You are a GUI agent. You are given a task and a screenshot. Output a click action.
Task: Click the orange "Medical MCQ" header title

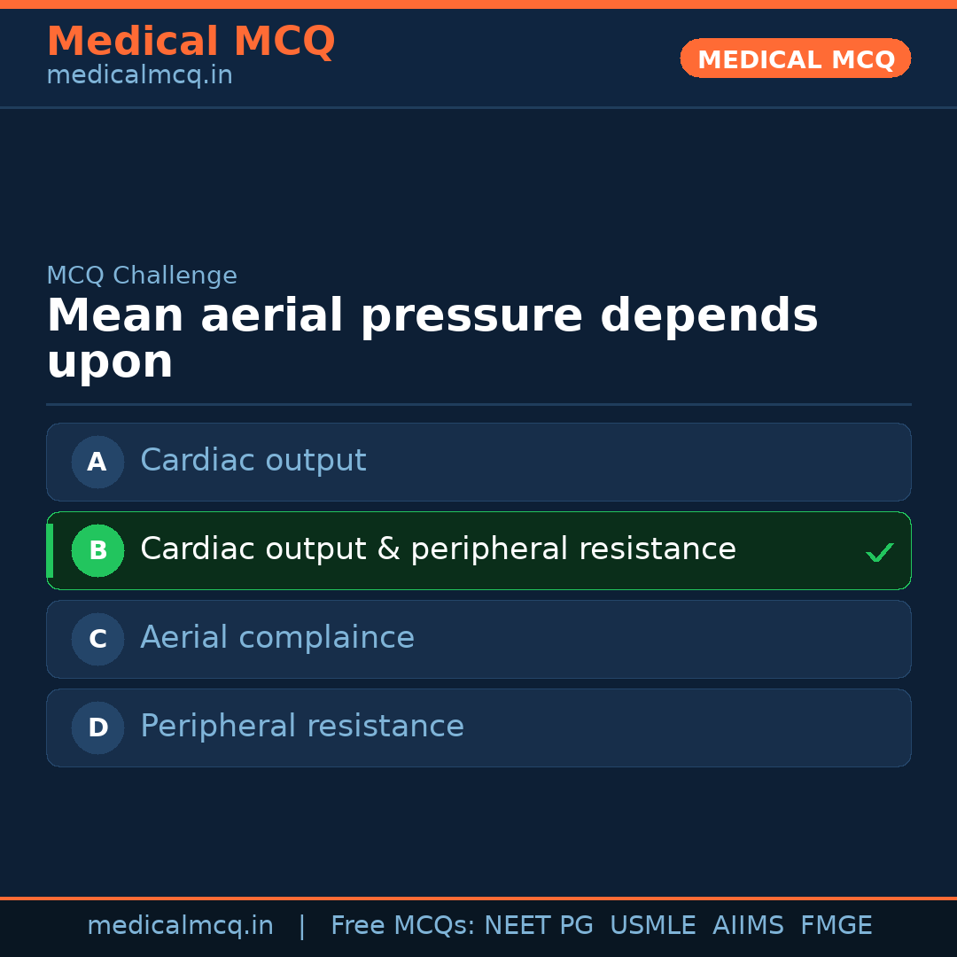pyautogui.click(x=191, y=42)
